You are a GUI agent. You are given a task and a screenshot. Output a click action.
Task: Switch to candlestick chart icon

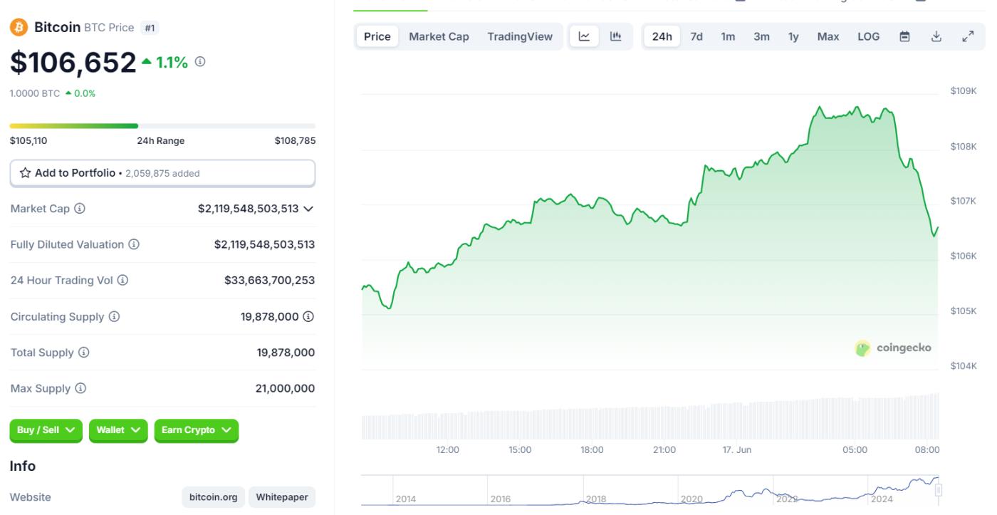click(x=616, y=36)
